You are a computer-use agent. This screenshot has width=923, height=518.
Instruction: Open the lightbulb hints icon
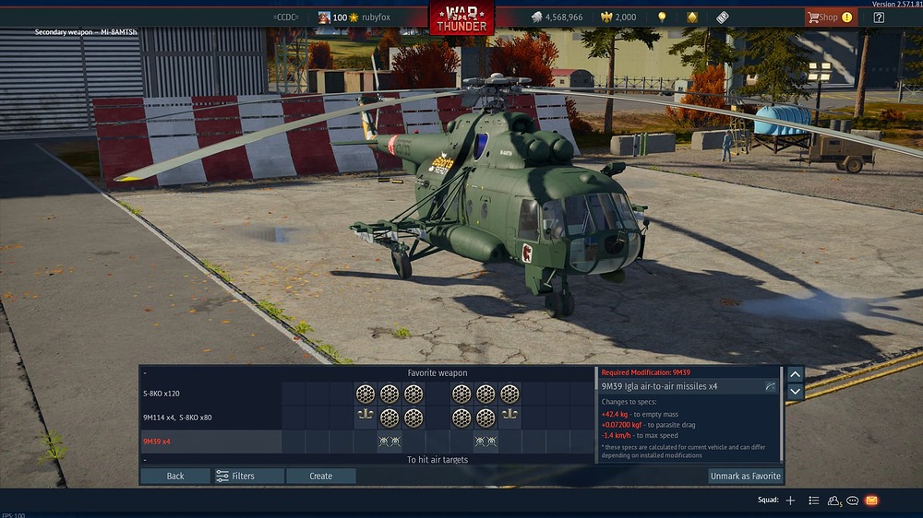(662, 17)
